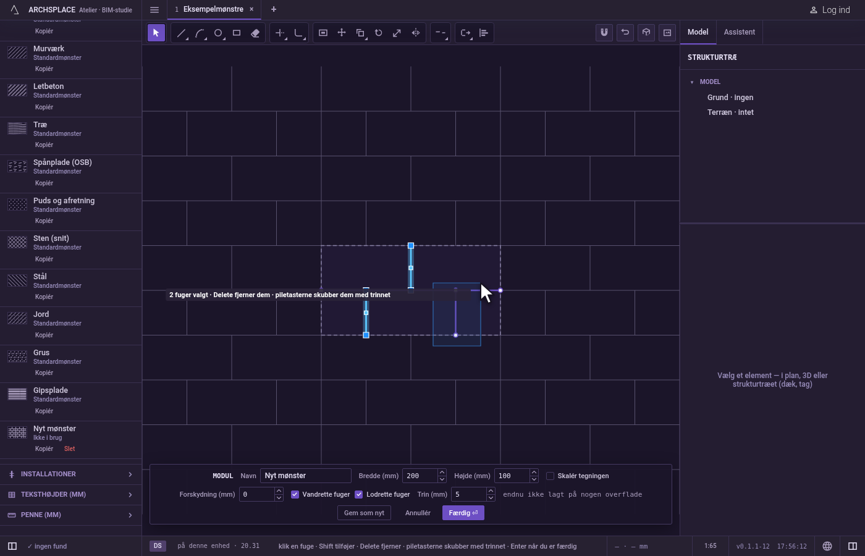Select the arc drawing tool
865x556 pixels.
pos(200,33)
